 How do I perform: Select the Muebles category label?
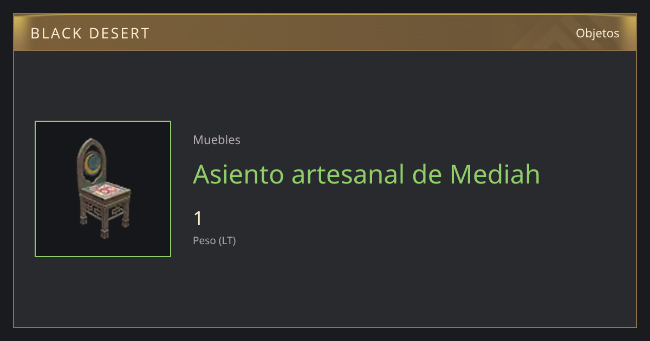(217, 140)
